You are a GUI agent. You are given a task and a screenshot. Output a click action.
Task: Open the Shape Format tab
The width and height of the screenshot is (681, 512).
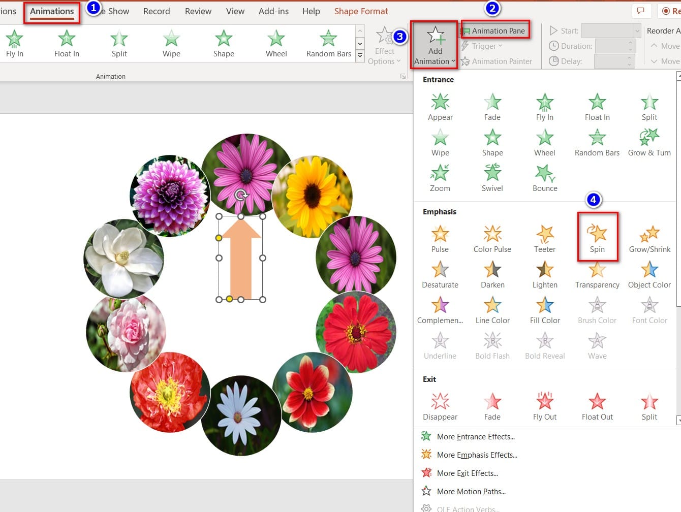(361, 11)
